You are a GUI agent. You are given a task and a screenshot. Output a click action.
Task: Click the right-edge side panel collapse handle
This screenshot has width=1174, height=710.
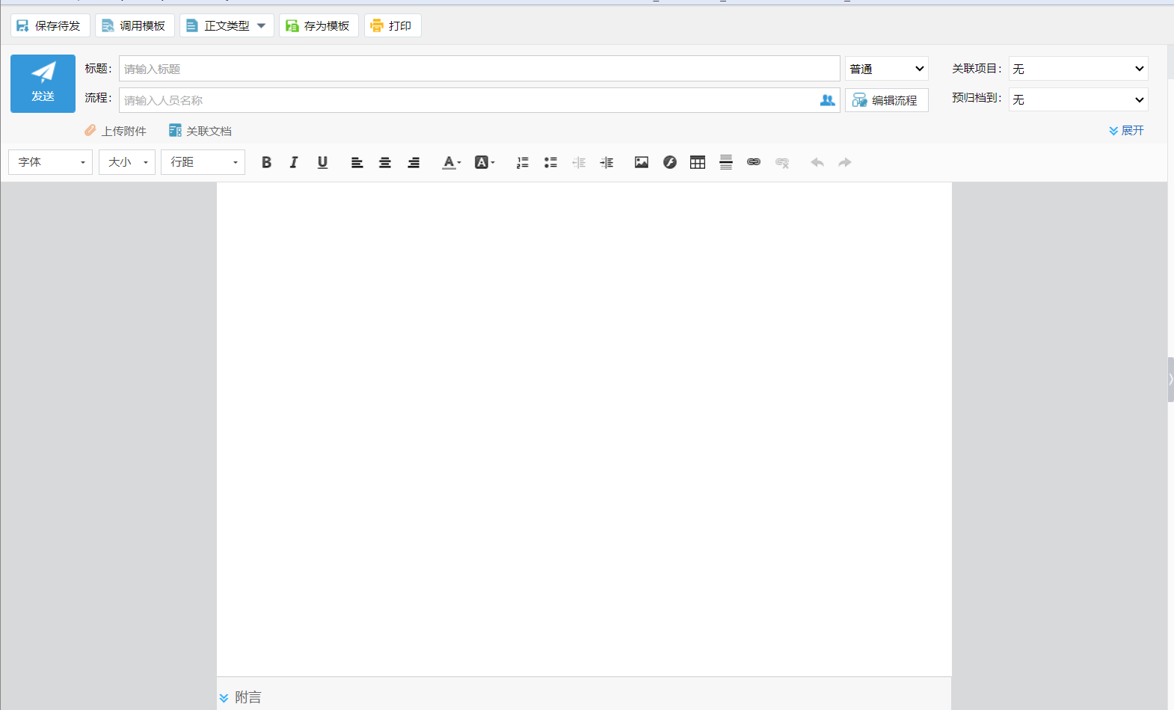coord(1170,380)
